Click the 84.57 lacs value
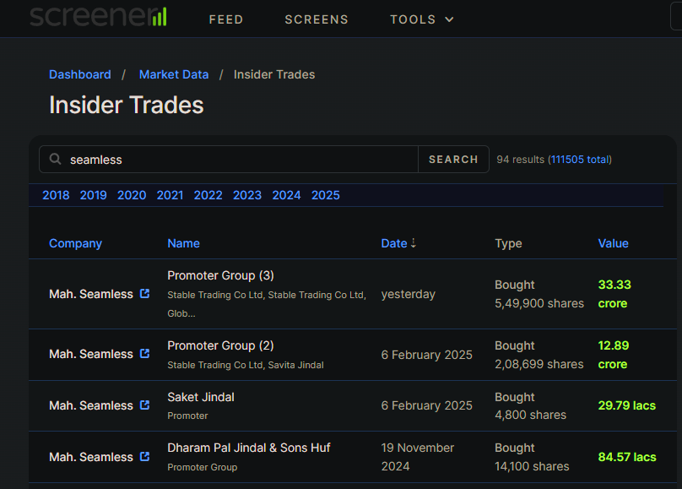 (627, 457)
